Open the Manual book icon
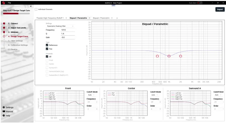The height and width of the screenshot is (123, 226). point(4,111)
